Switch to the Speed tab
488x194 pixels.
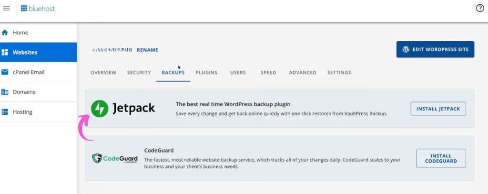tap(268, 73)
